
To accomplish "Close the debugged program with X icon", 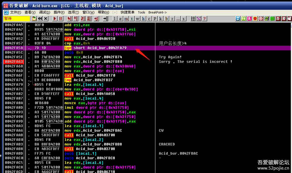I will (x=46, y=19).
